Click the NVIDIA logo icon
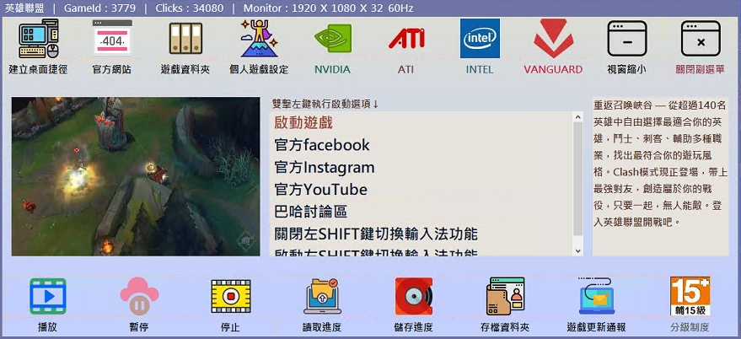Viewport: 741px width, 339px height. 333,39
